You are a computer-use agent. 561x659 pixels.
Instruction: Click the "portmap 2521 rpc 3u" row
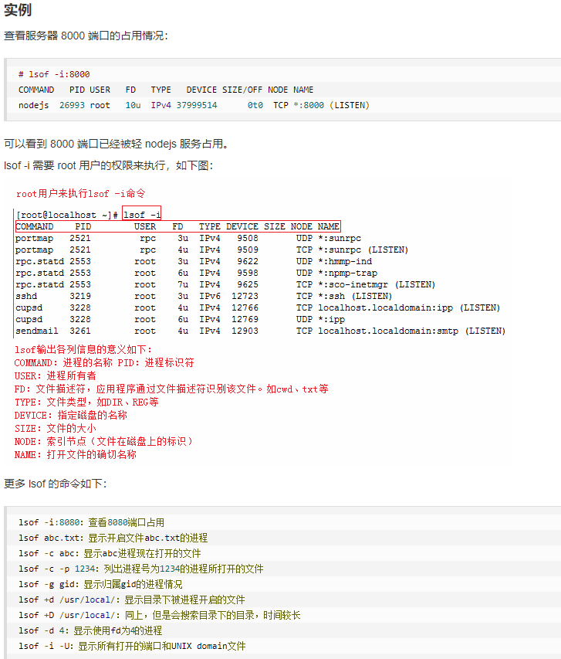point(188,238)
